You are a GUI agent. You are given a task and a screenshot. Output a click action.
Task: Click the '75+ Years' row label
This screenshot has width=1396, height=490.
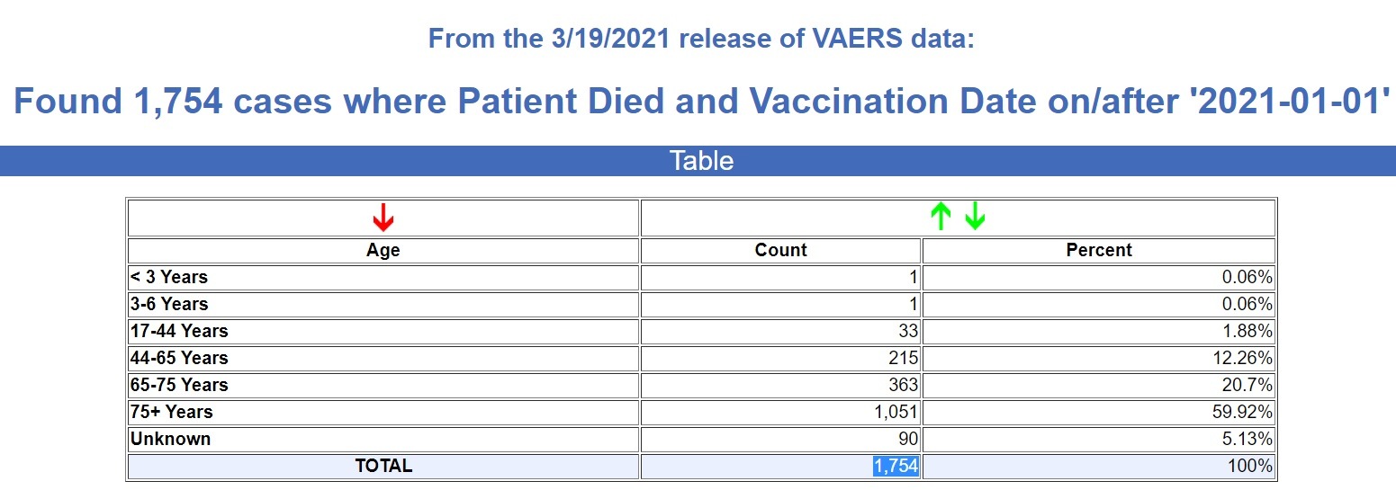172,412
